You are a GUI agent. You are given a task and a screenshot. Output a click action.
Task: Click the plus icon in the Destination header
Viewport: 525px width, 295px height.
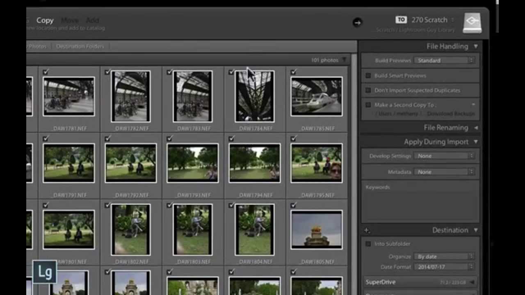pos(367,231)
